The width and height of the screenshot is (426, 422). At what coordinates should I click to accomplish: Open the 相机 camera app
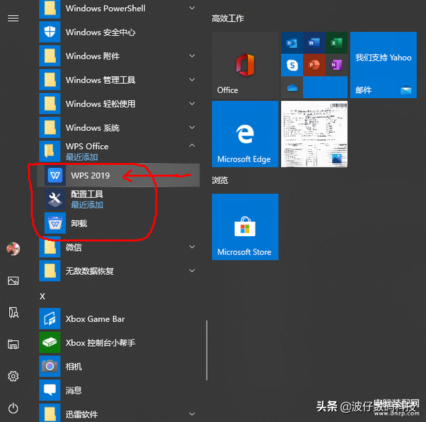(118, 366)
